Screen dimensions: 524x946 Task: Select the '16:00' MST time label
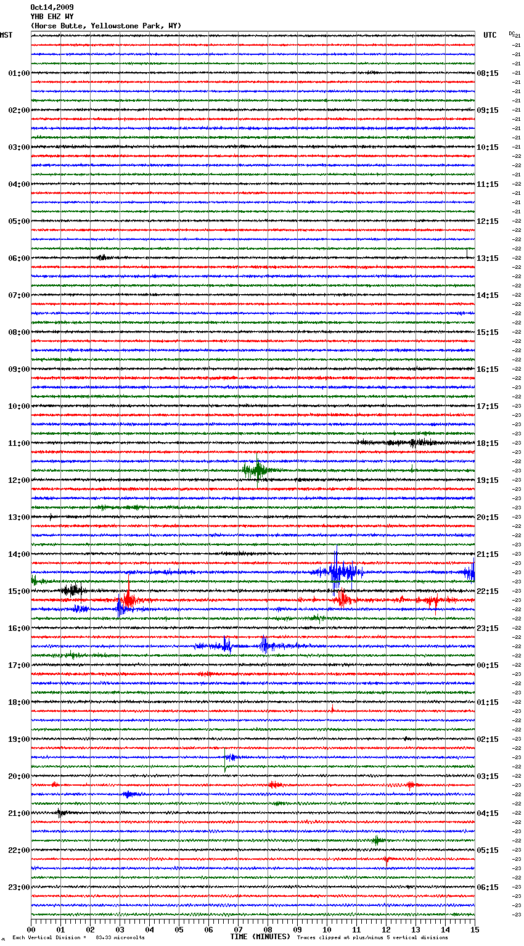pos(19,628)
